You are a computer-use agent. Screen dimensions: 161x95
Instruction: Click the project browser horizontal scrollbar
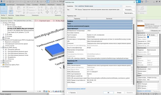(15, 91)
